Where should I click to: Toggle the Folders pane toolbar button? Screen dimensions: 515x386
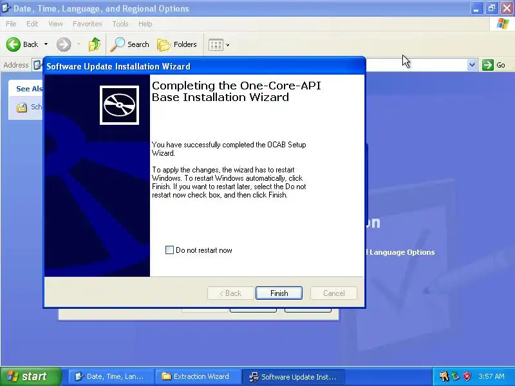click(x=177, y=44)
